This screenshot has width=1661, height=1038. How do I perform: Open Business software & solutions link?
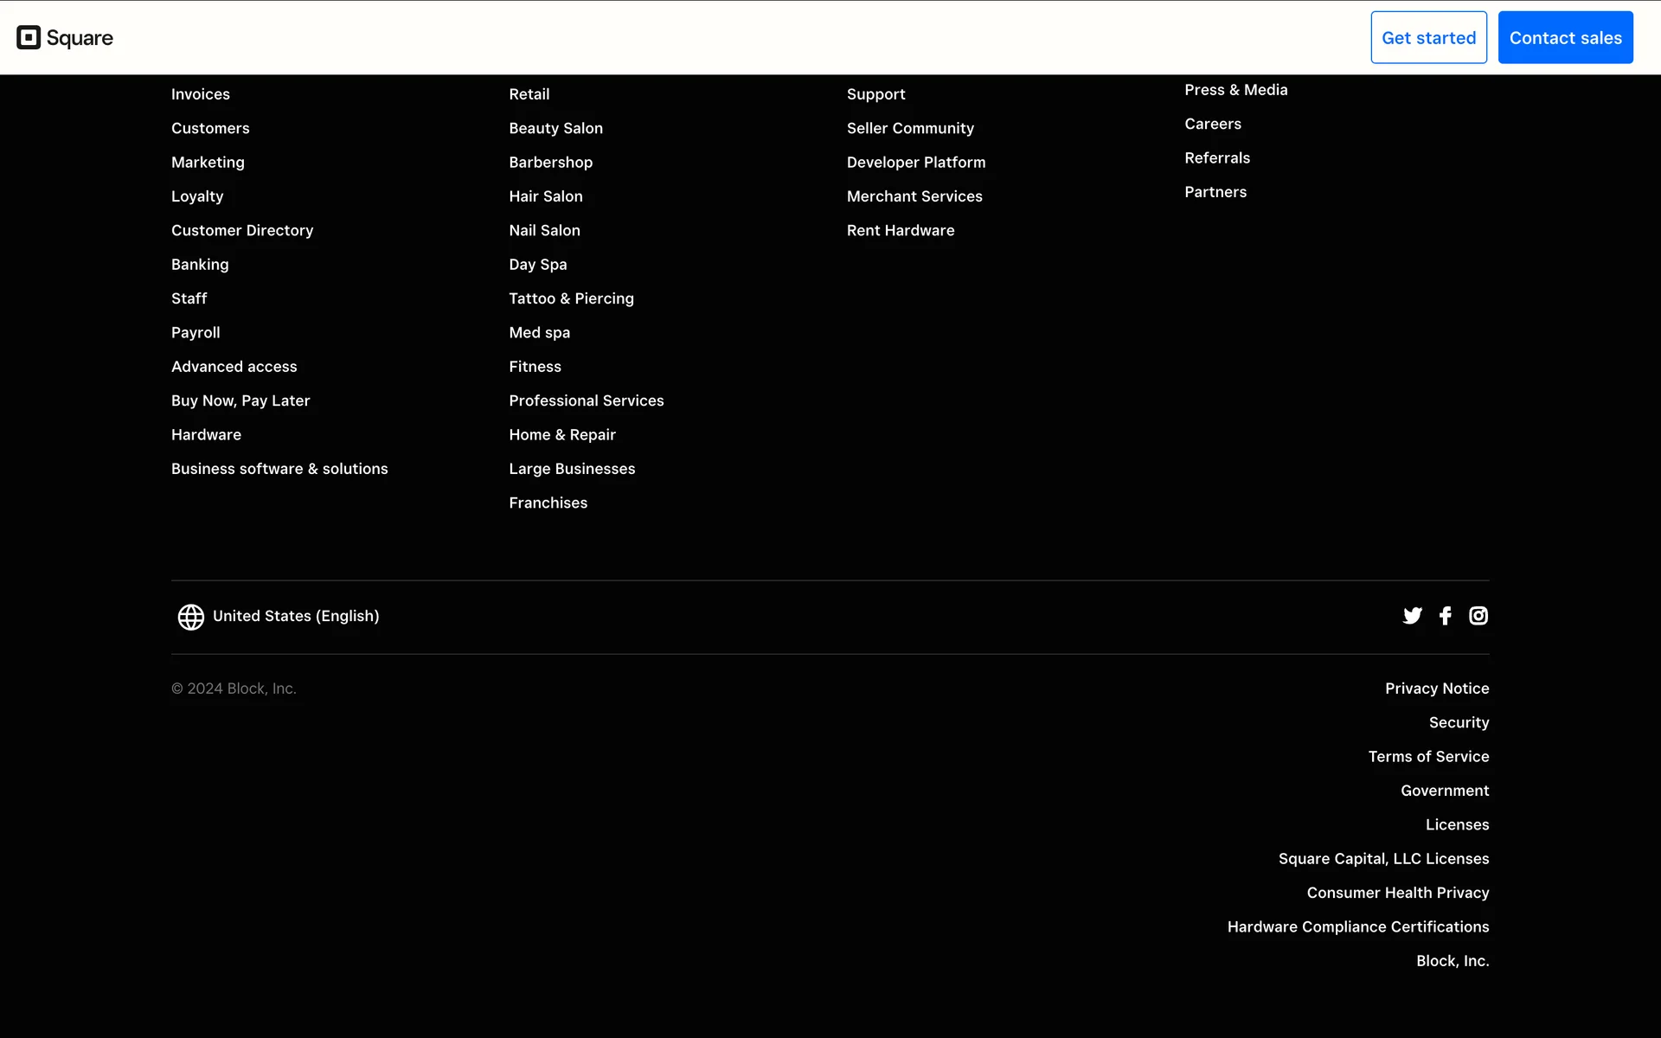(x=279, y=469)
